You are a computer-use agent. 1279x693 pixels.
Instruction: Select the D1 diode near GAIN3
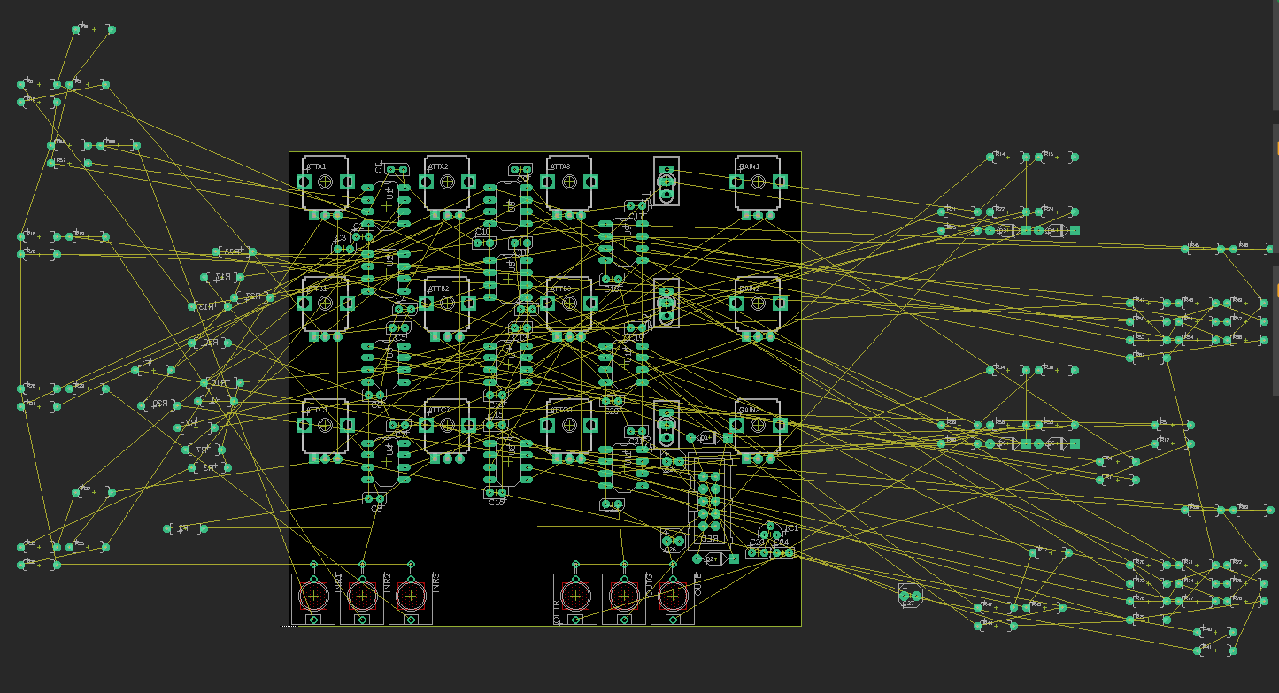tap(709, 437)
